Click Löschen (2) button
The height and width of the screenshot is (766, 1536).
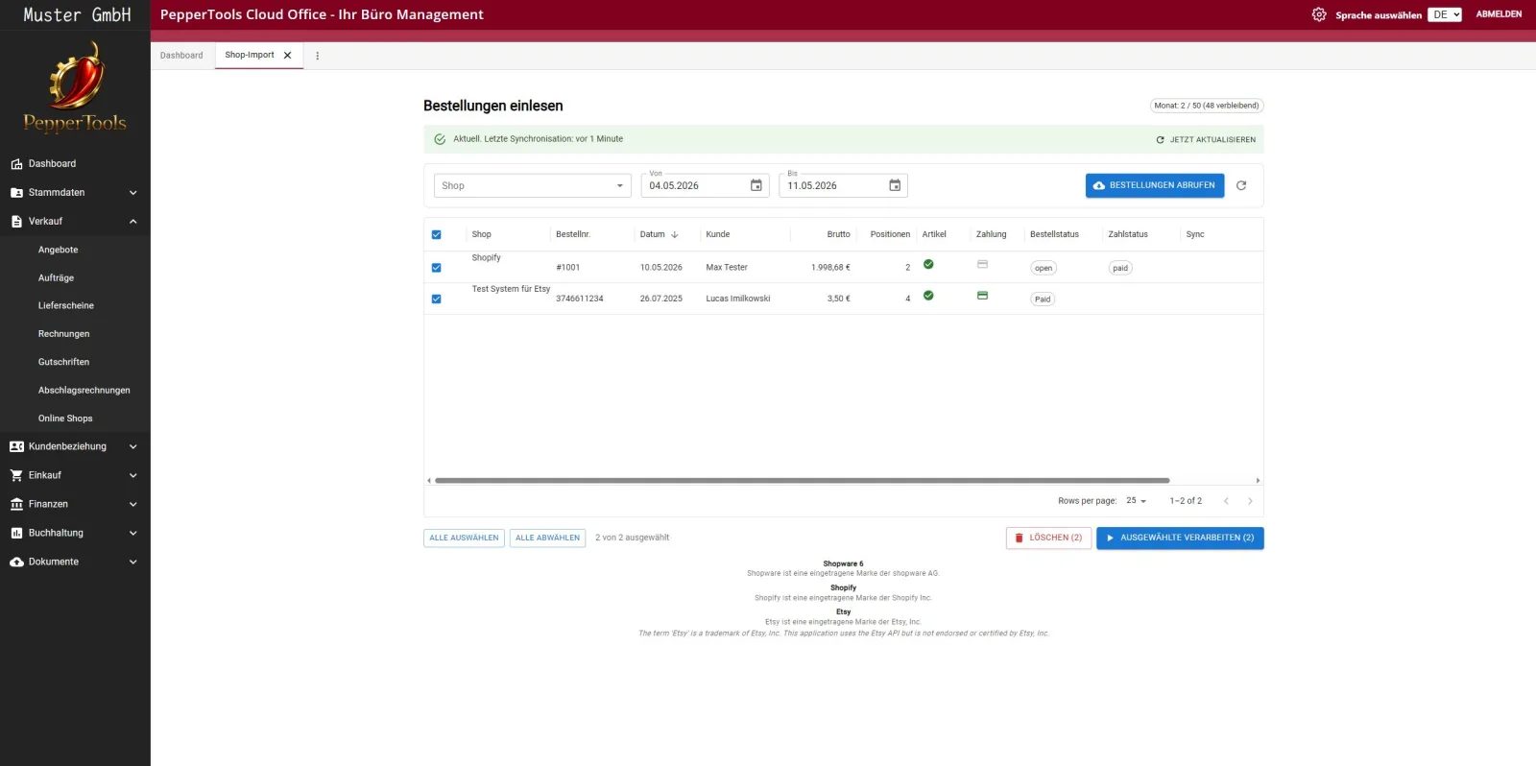[1048, 538]
